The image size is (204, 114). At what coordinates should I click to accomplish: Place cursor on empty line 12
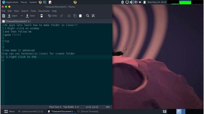[x=58, y=60]
